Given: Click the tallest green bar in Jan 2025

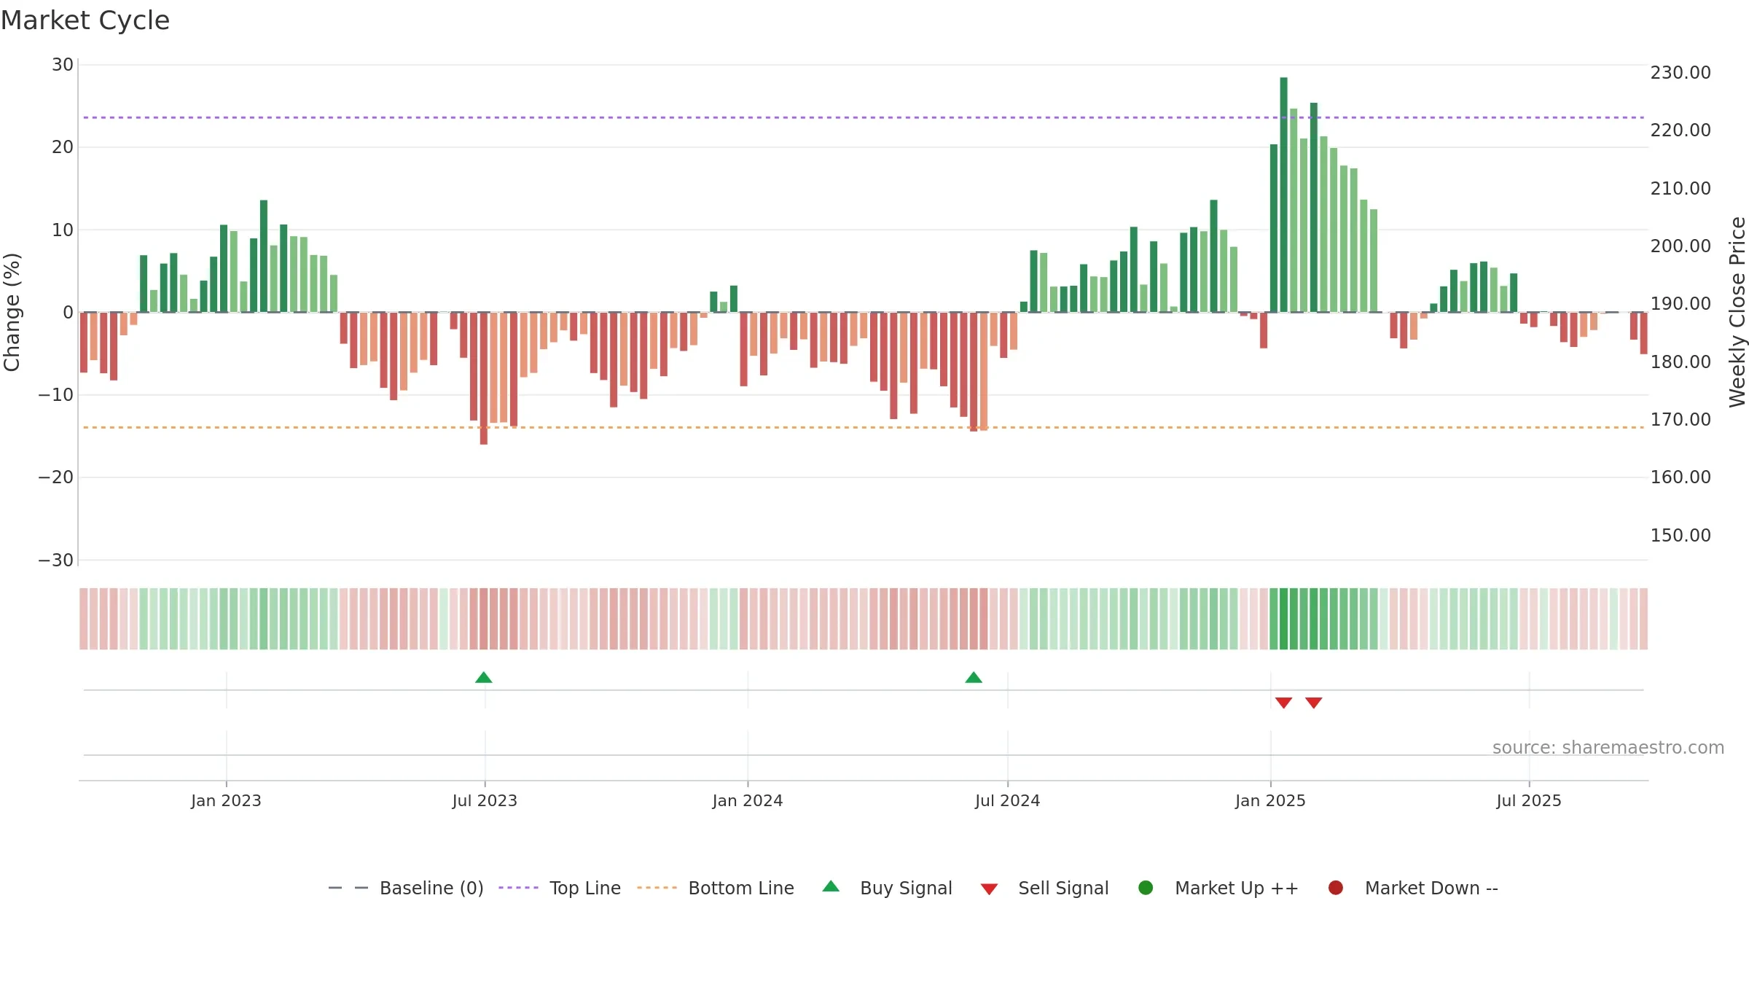Looking at the screenshot, I should (1283, 195).
